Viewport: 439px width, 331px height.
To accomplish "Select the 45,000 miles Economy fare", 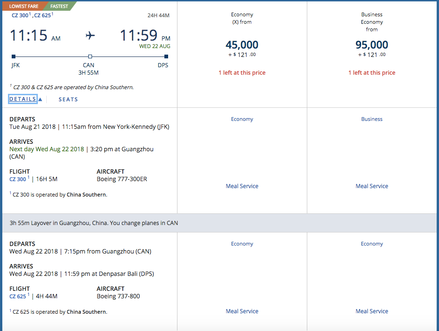I will pos(242,45).
